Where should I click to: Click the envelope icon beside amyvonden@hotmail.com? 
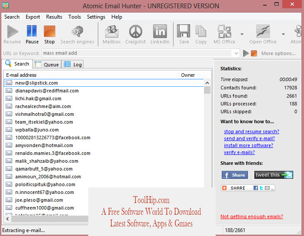(x=9, y=145)
